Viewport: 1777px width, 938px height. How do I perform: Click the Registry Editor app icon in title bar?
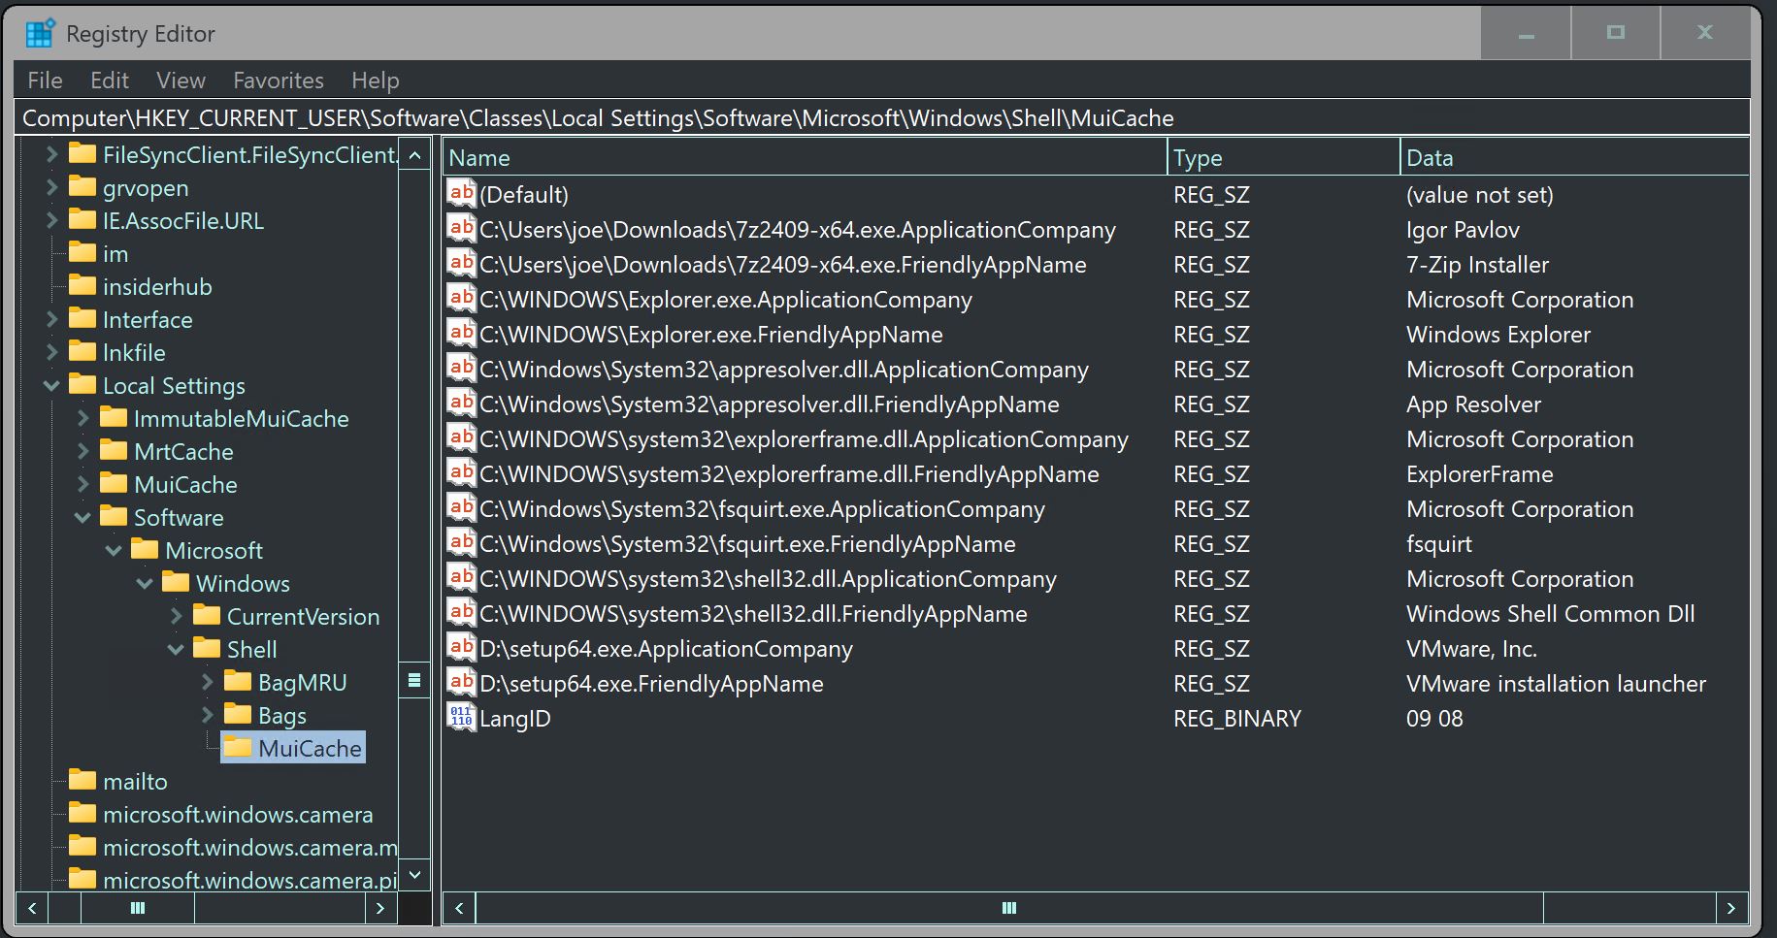tap(40, 33)
